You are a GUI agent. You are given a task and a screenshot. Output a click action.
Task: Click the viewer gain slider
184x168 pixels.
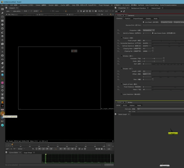[x=27, y=14]
